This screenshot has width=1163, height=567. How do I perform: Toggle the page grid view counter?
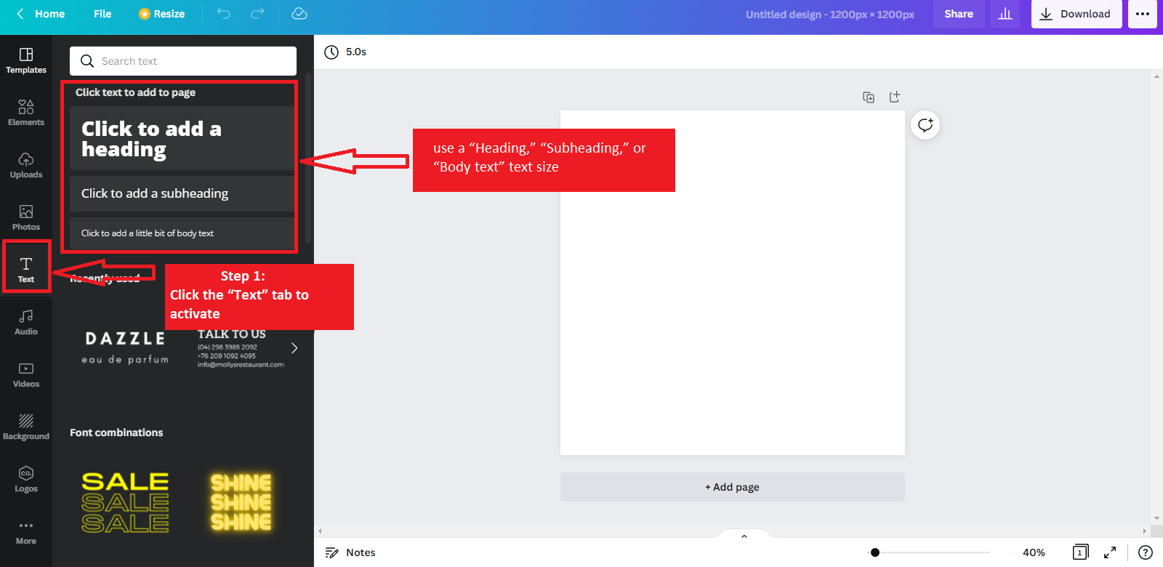pos(1080,552)
